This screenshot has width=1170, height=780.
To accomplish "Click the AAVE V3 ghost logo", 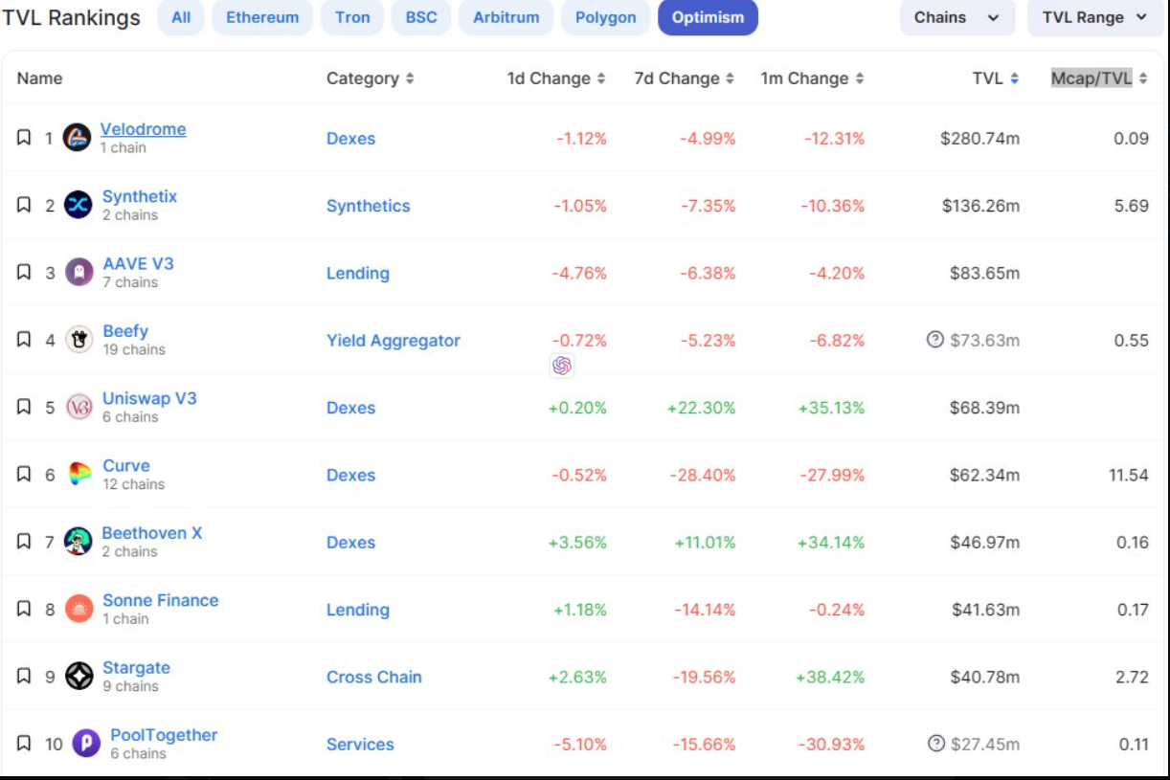I will 79,273.
